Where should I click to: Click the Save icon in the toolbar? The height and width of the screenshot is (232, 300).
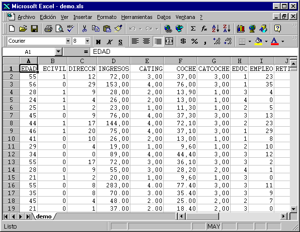pos(34,29)
